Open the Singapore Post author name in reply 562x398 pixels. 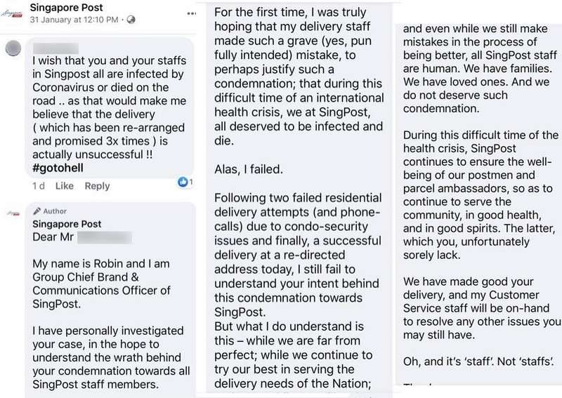[x=67, y=224]
